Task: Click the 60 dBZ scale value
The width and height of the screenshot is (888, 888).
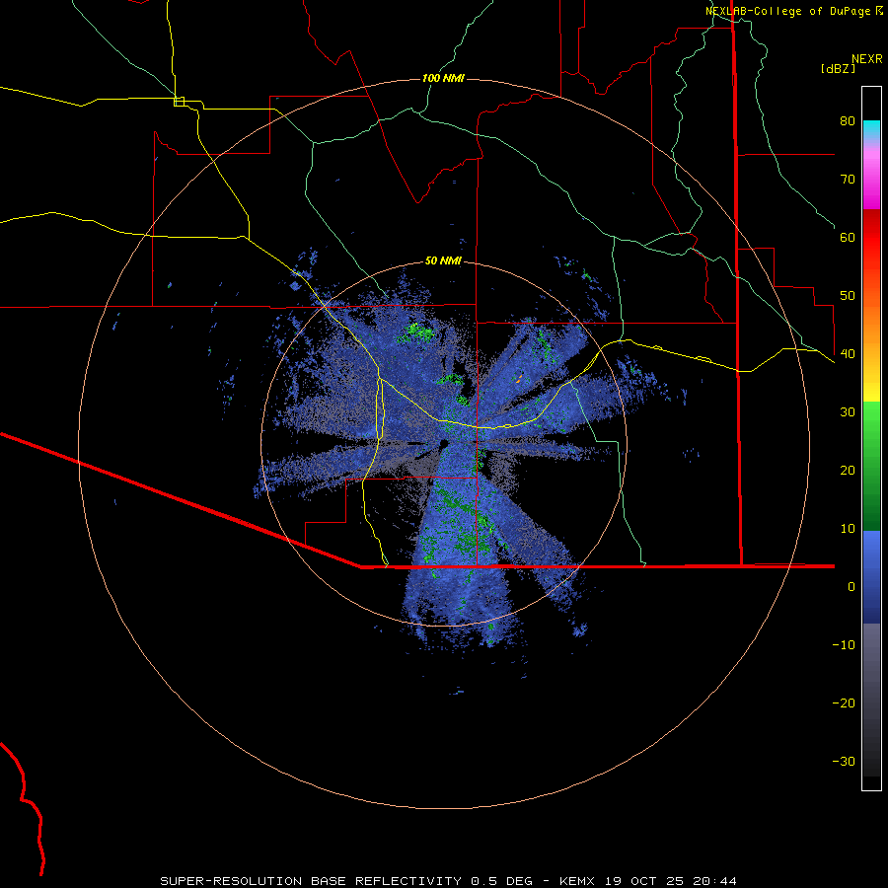Action: [x=848, y=237]
